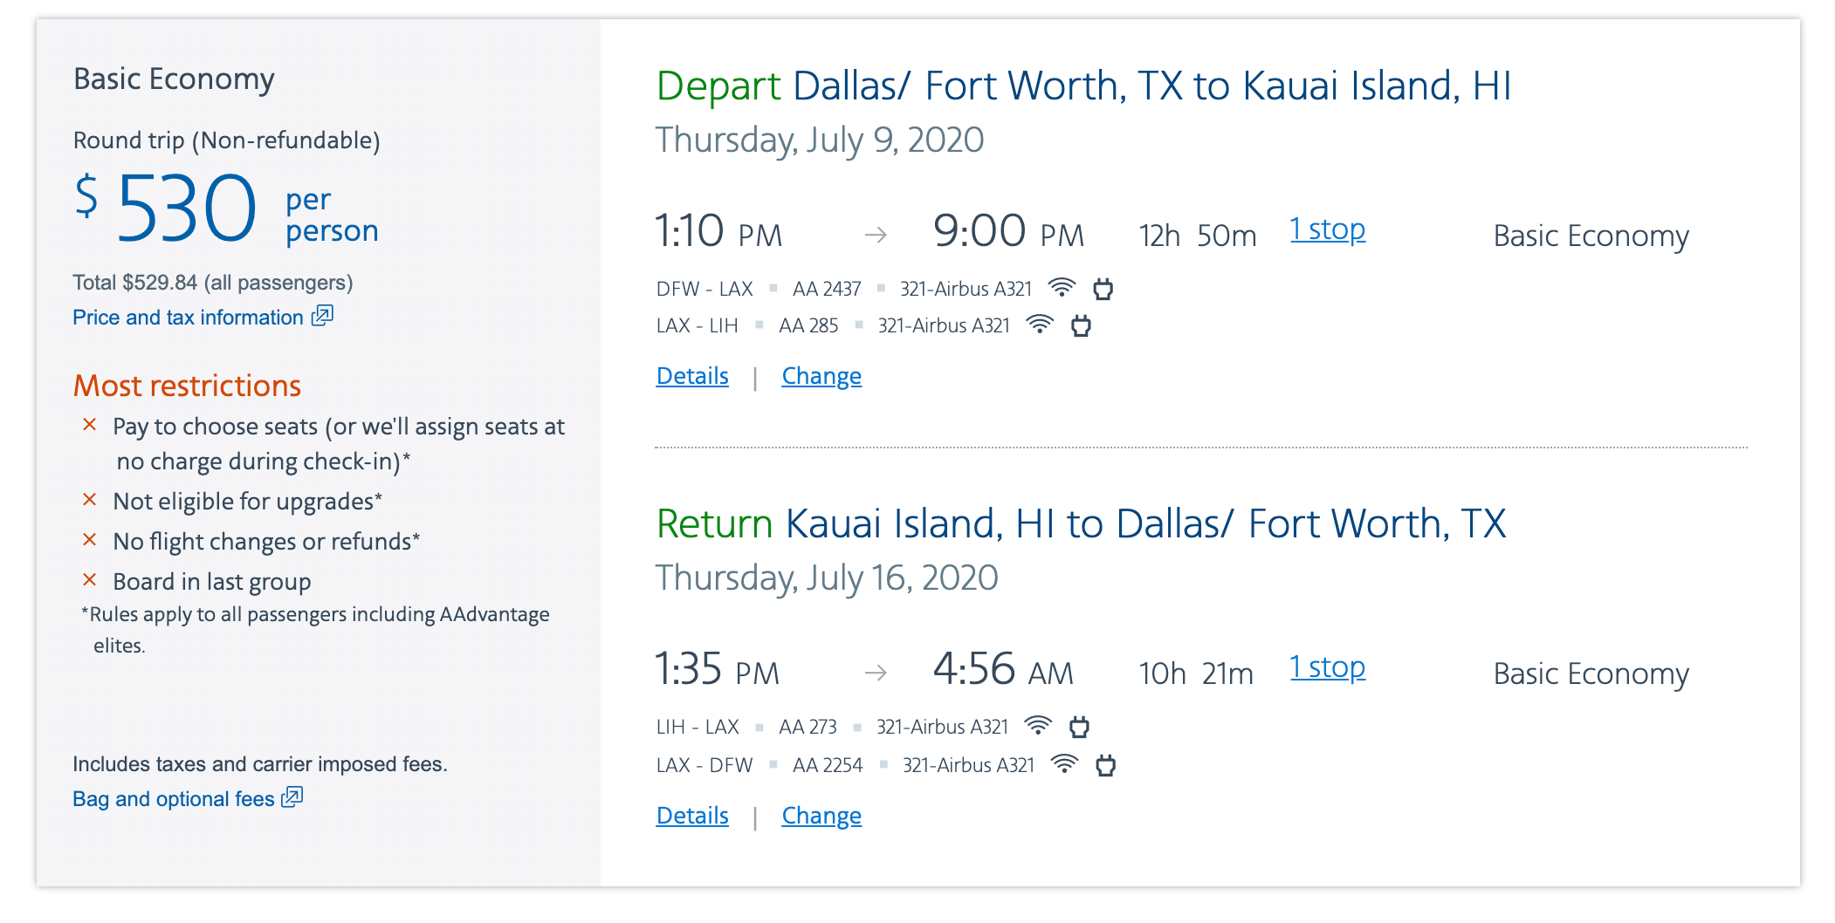The image size is (1835, 923).
Task: Click power outlet icon for AA 2254
Action: click(x=1106, y=765)
